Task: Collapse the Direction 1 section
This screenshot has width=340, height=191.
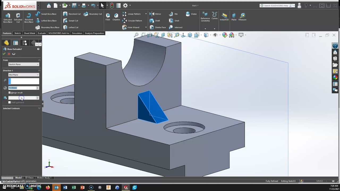Action: (39, 71)
